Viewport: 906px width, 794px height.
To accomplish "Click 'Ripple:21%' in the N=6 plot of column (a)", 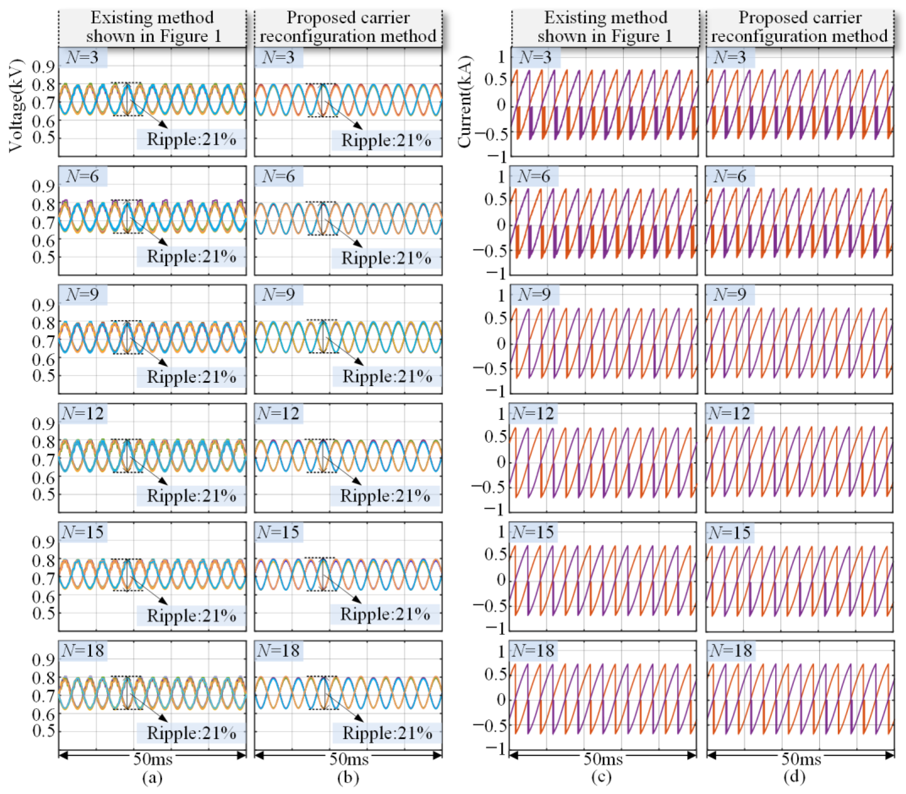I will [x=192, y=257].
